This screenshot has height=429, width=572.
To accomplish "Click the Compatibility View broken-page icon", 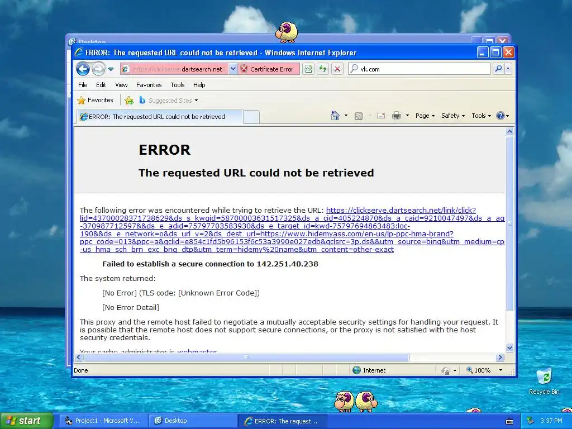I will tap(308, 69).
